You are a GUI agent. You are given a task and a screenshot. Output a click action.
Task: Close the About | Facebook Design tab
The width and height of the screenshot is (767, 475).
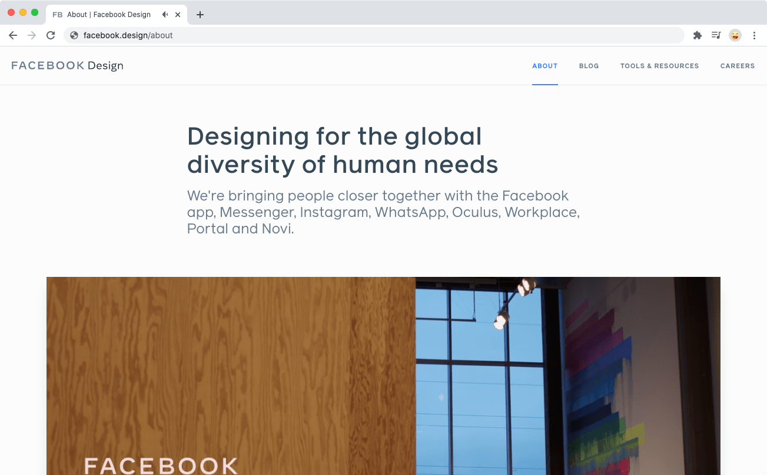pyautogui.click(x=178, y=15)
